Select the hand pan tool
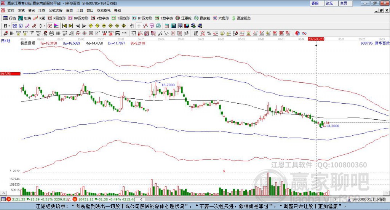The image size is (390, 210). point(132,26)
